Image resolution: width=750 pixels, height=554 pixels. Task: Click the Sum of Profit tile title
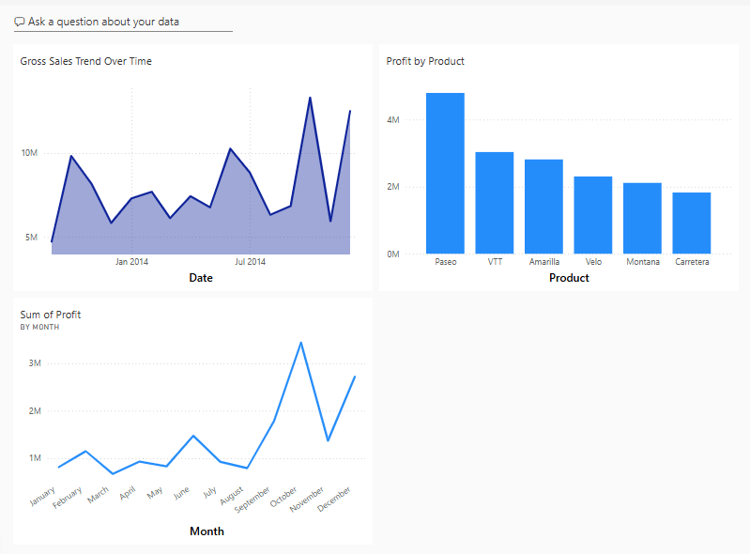51,315
